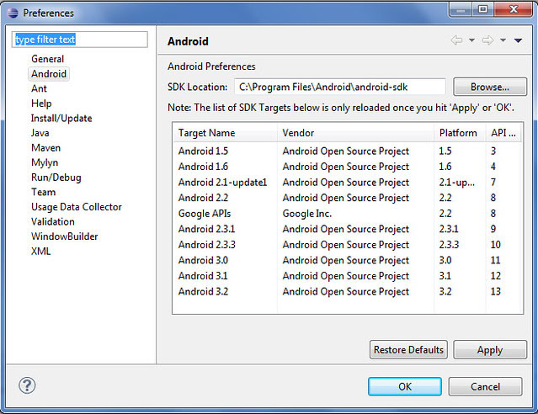Open Run/Debug preferences category
The width and height of the screenshot is (538, 414).
click(56, 178)
